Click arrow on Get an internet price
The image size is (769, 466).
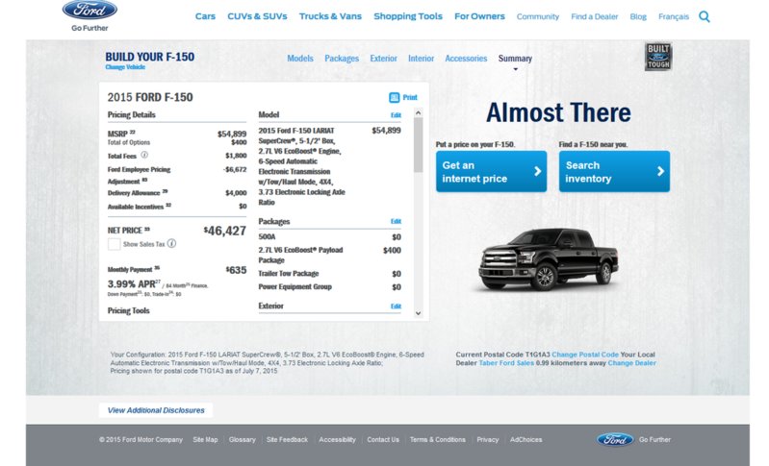(x=537, y=171)
